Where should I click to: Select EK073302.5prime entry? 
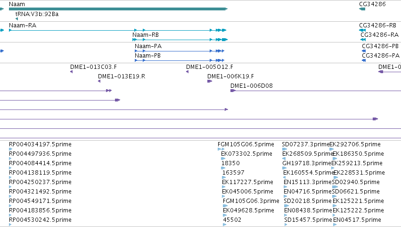pos(246,154)
